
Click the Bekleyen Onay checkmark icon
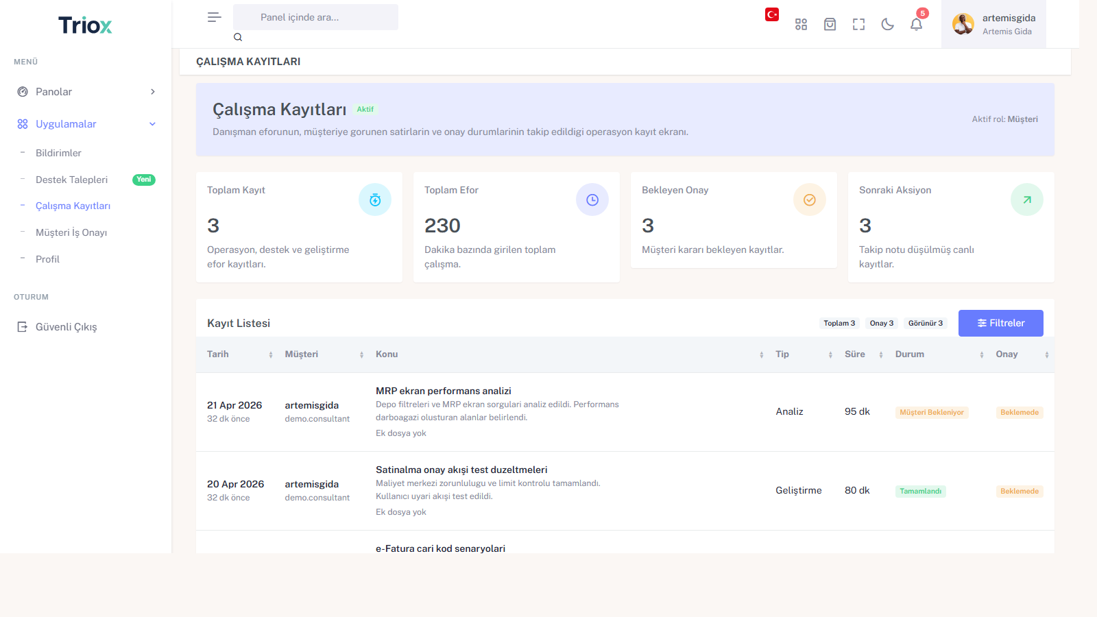click(x=810, y=199)
